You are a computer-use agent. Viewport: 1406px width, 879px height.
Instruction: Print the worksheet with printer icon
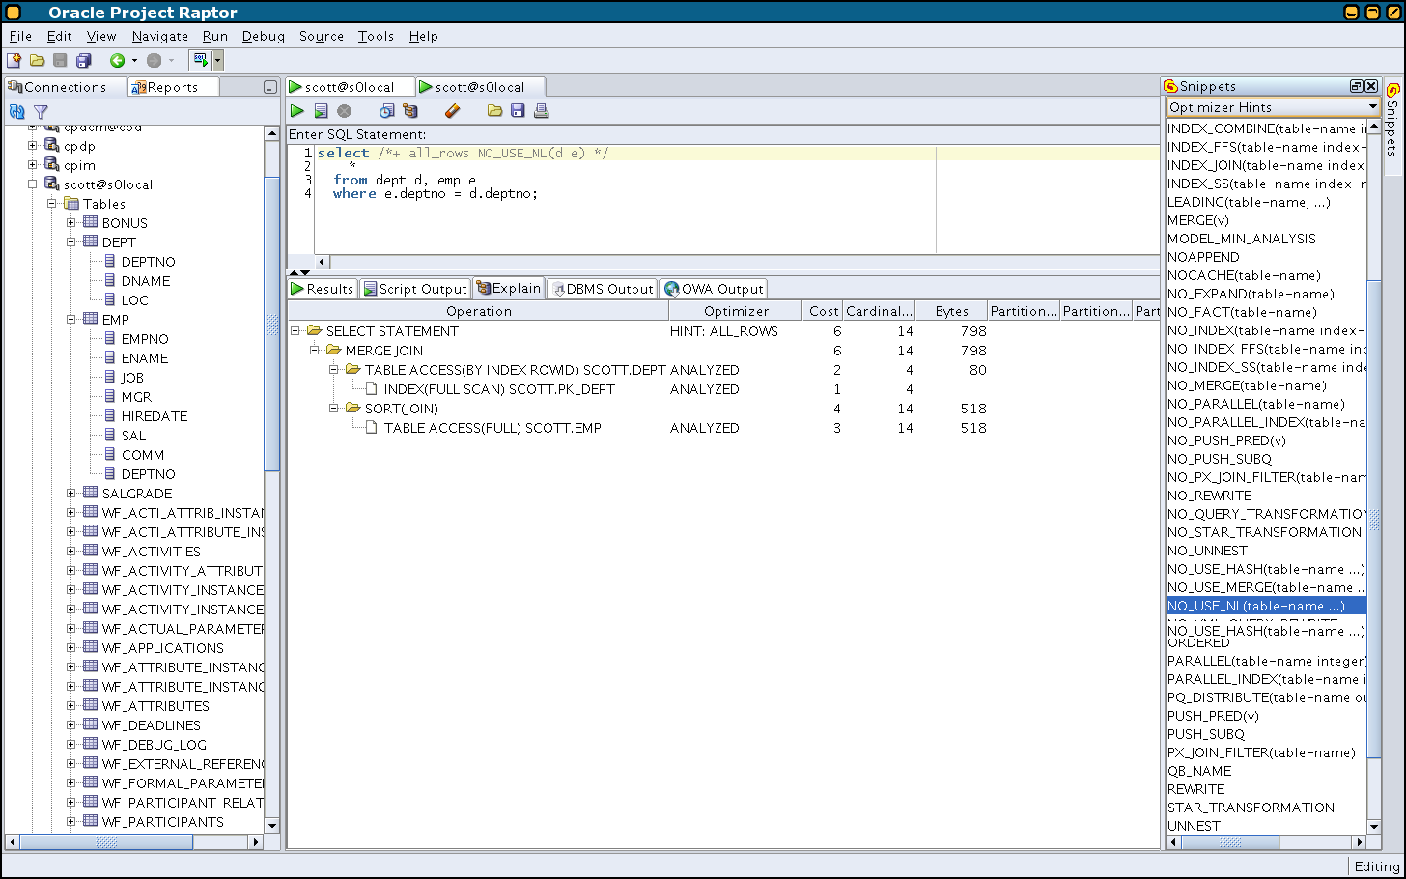click(542, 111)
